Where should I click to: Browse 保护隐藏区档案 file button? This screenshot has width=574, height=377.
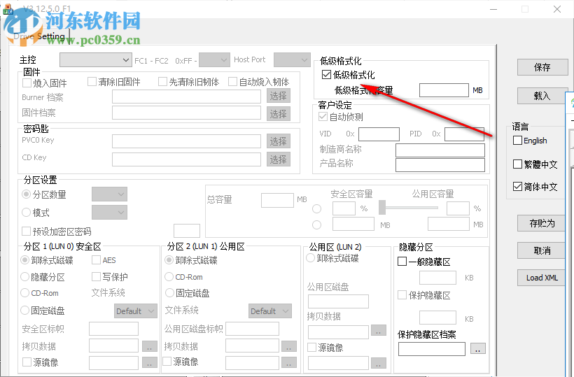pos(477,348)
